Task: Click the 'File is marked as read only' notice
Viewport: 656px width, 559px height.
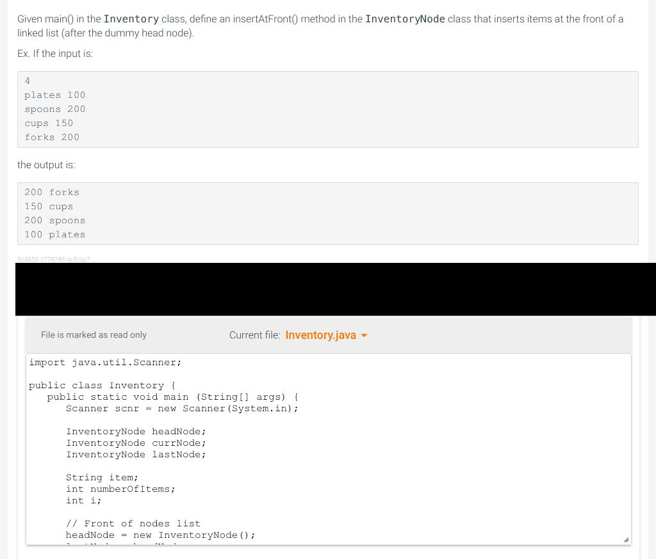Action: click(x=94, y=335)
